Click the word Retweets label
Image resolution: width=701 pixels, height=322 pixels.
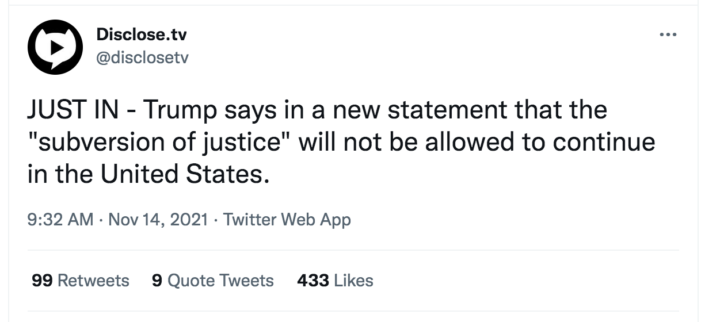(94, 281)
